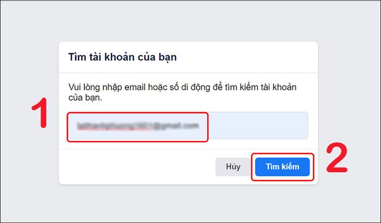Search for the account using Tìm kiếm

[x=282, y=167]
